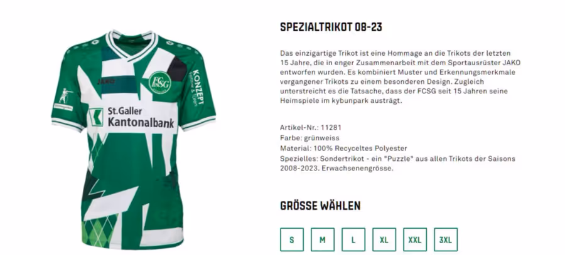Screen dimensions: 565x255
Task: Click the Material 100% Recyceltes Polyester line
Action: pyautogui.click(x=343, y=148)
